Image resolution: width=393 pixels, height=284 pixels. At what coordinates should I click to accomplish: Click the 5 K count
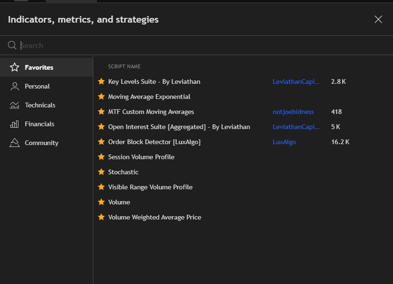click(336, 127)
